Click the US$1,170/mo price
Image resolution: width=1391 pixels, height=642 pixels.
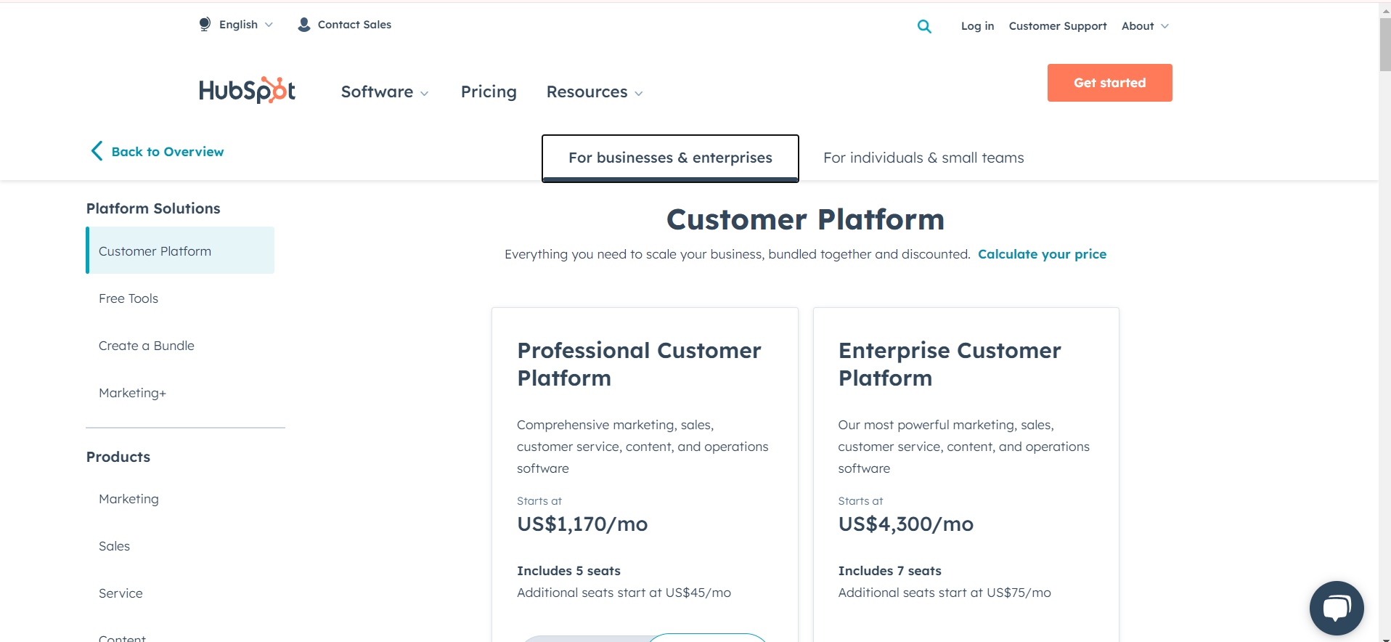click(x=582, y=524)
